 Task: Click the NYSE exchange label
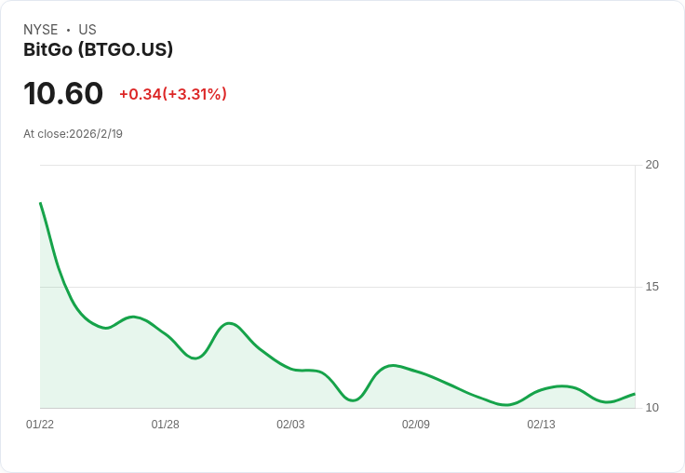(x=41, y=30)
